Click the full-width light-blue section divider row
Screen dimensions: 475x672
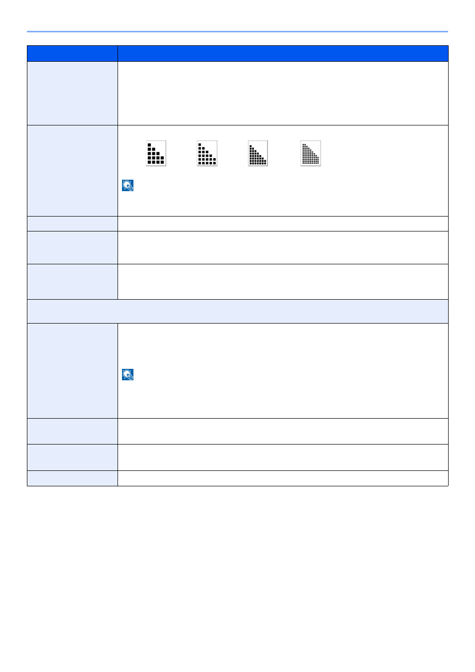[237, 312]
